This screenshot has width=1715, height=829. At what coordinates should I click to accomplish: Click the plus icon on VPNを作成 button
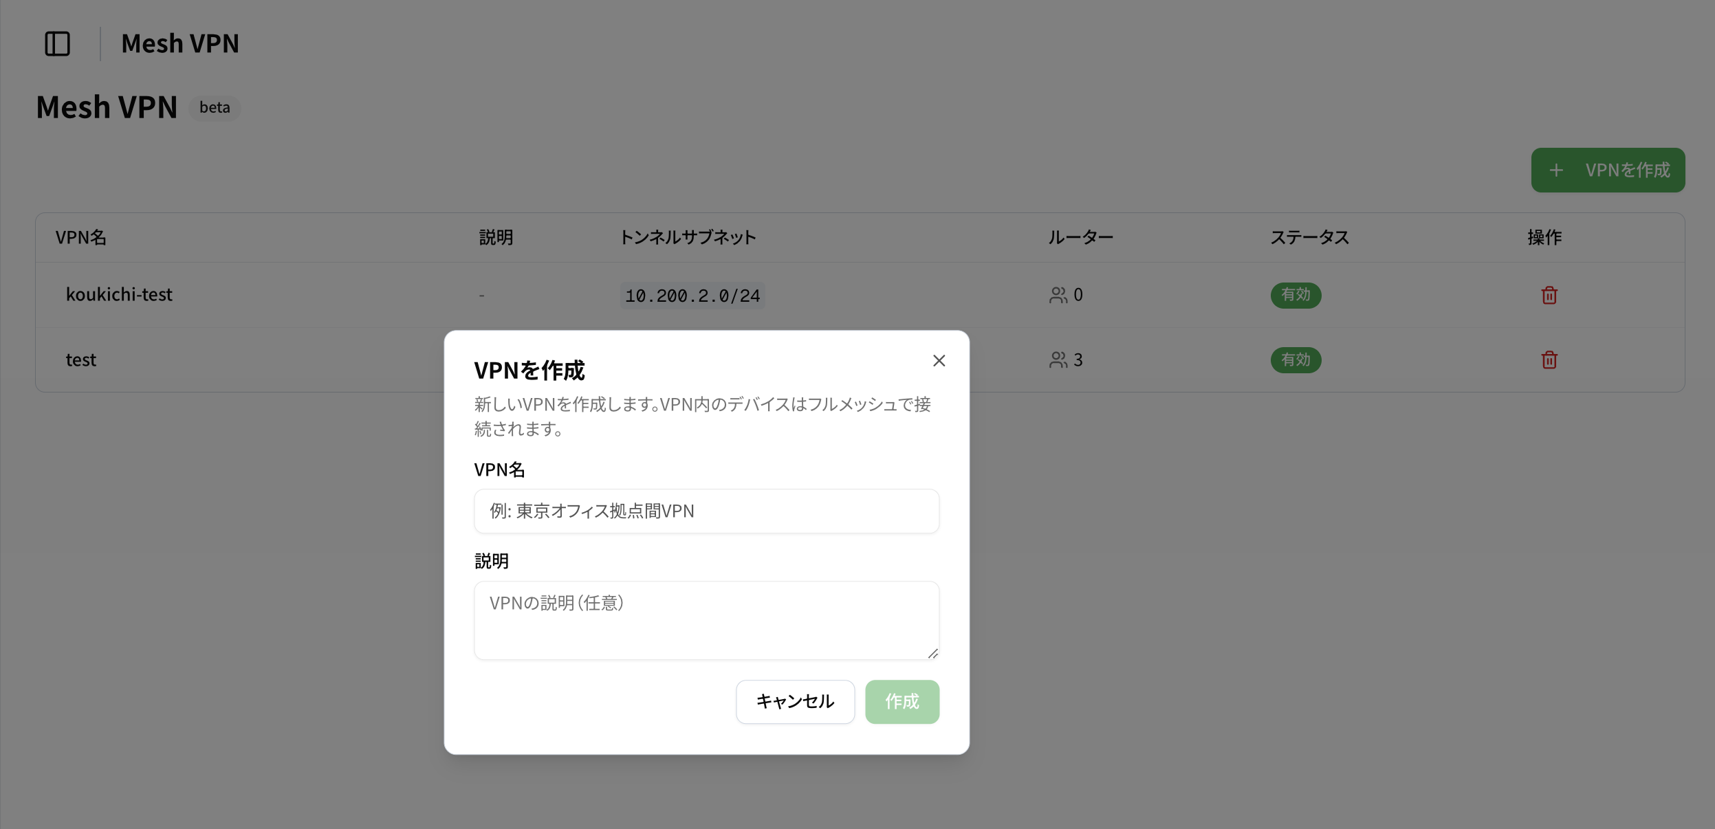coord(1556,170)
